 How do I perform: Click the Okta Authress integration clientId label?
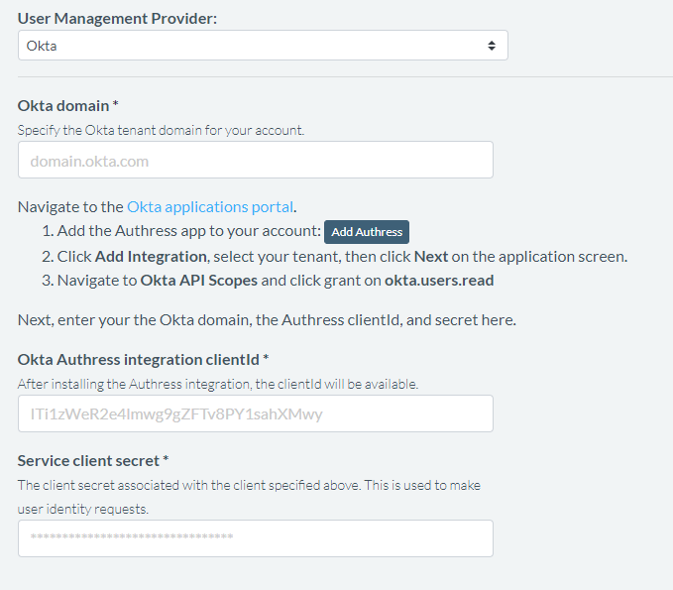(x=144, y=359)
